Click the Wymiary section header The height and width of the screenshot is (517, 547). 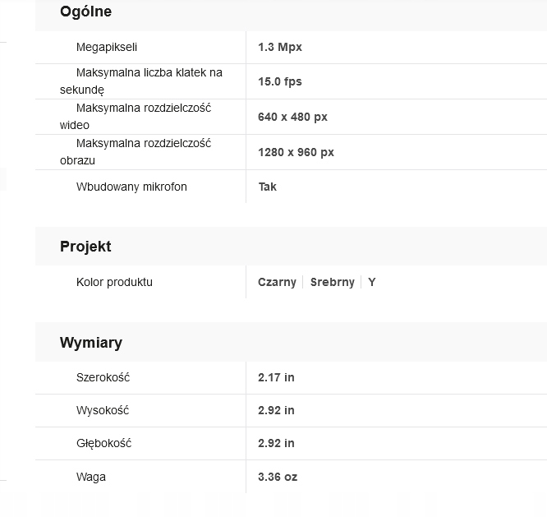[91, 343]
